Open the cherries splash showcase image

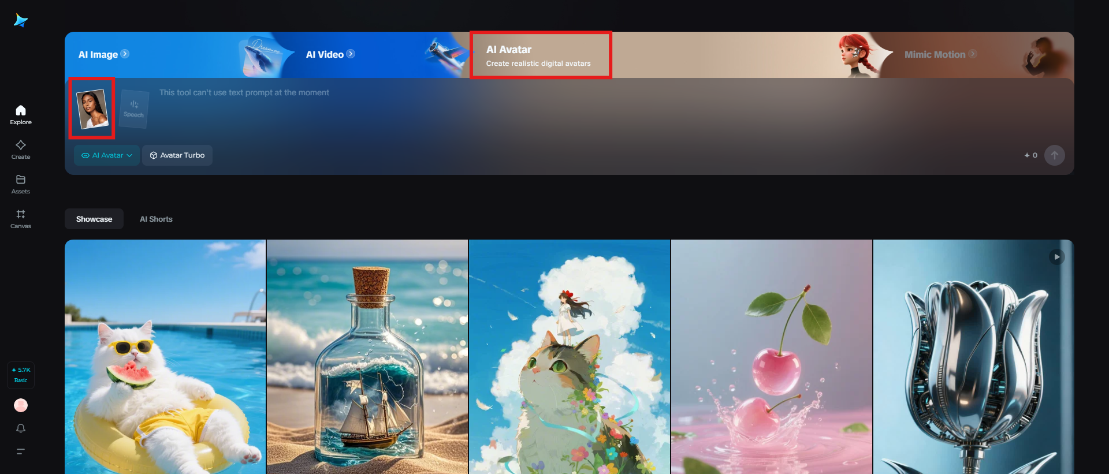[x=772, y=357]
